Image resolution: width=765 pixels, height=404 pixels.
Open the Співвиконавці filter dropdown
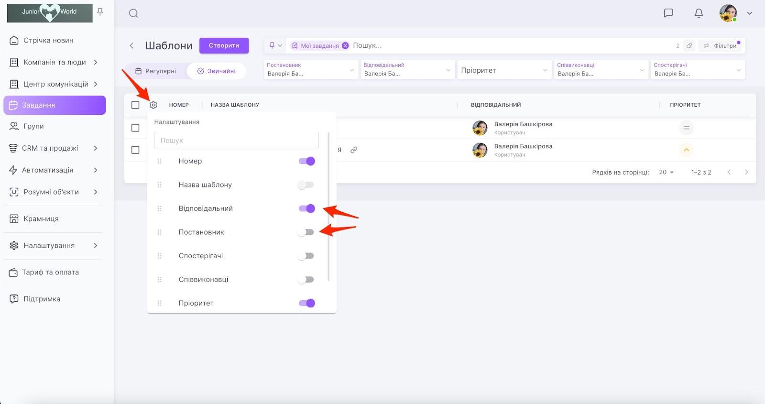point(601,70)
